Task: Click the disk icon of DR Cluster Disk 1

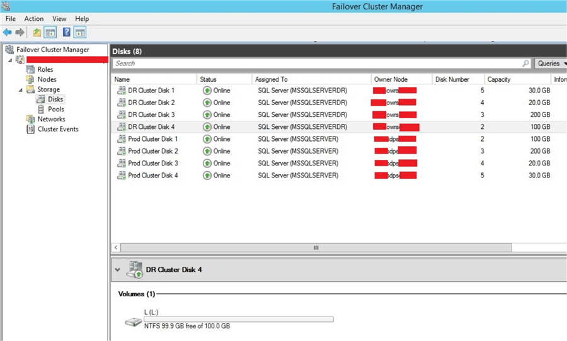Action: coord(121,91)
